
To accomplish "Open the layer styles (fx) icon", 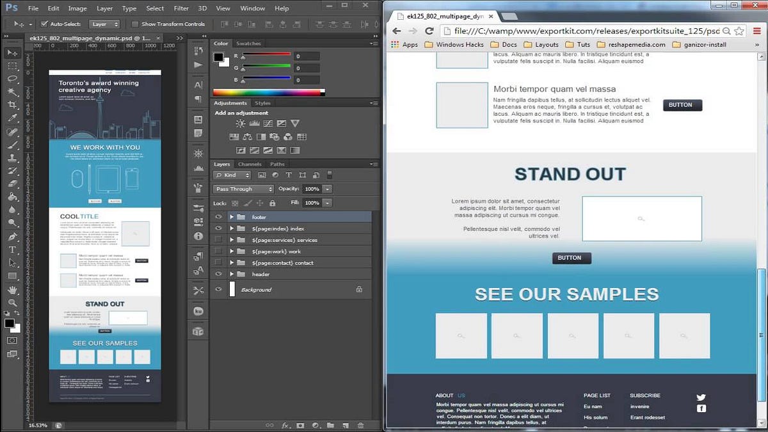I will click(287, 426).
